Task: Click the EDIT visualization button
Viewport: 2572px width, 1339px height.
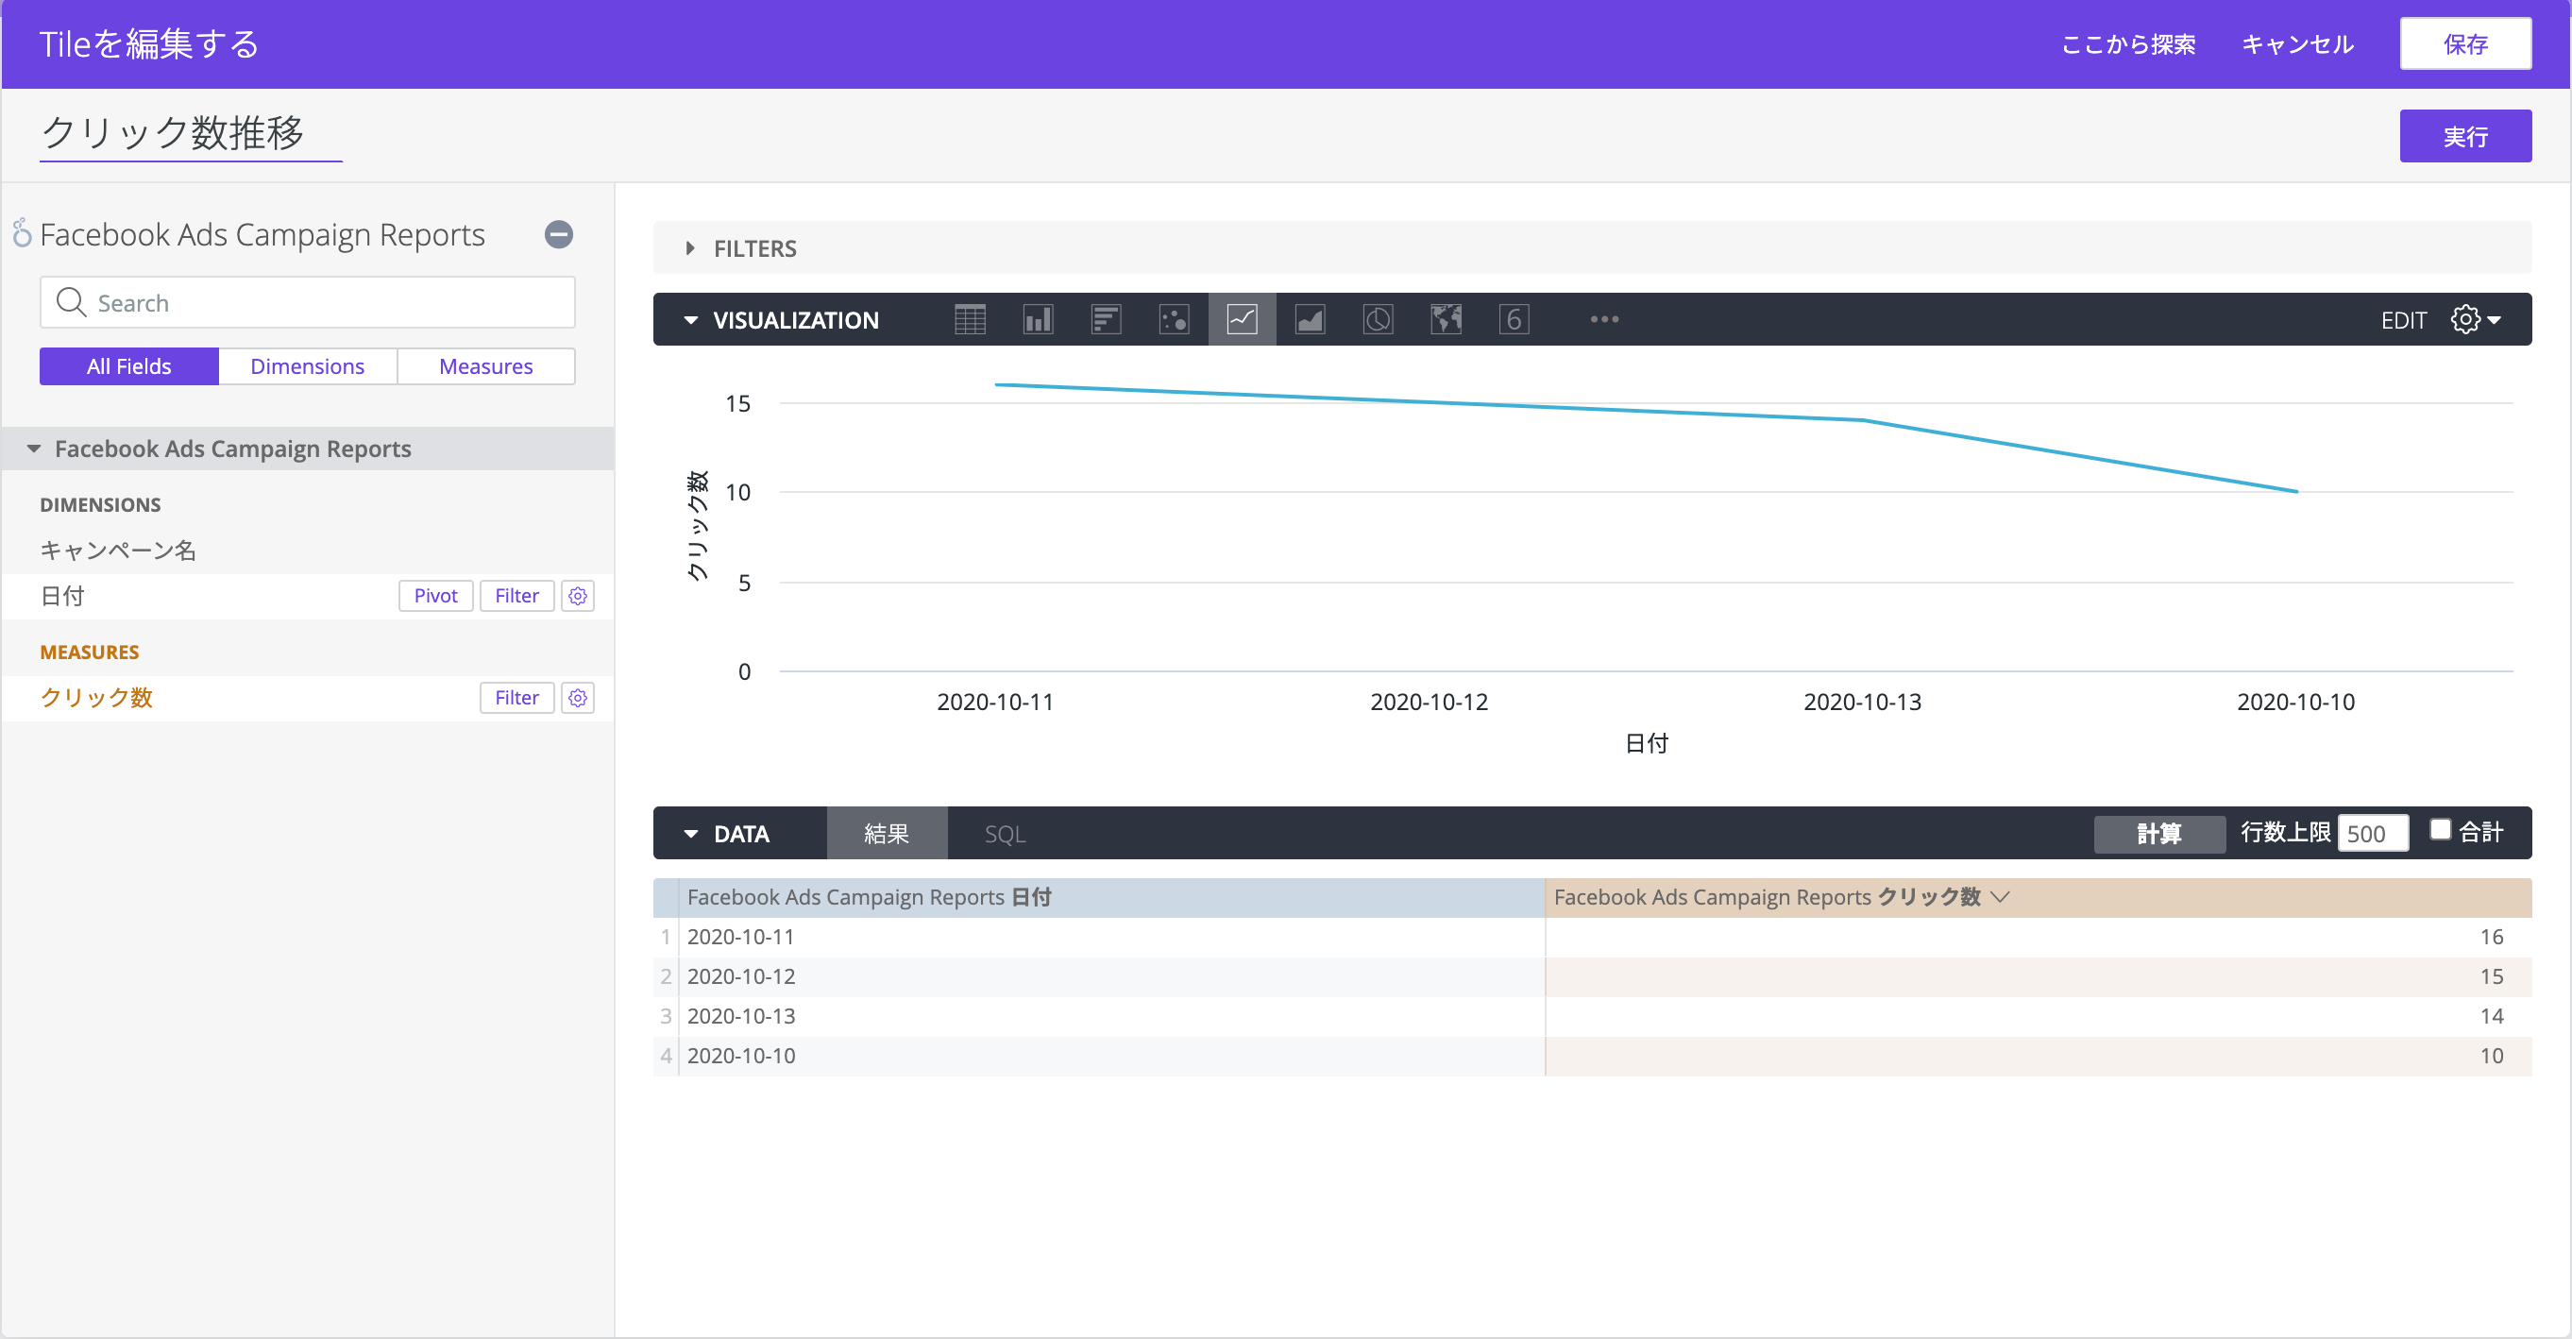Action: [2403, 320]
